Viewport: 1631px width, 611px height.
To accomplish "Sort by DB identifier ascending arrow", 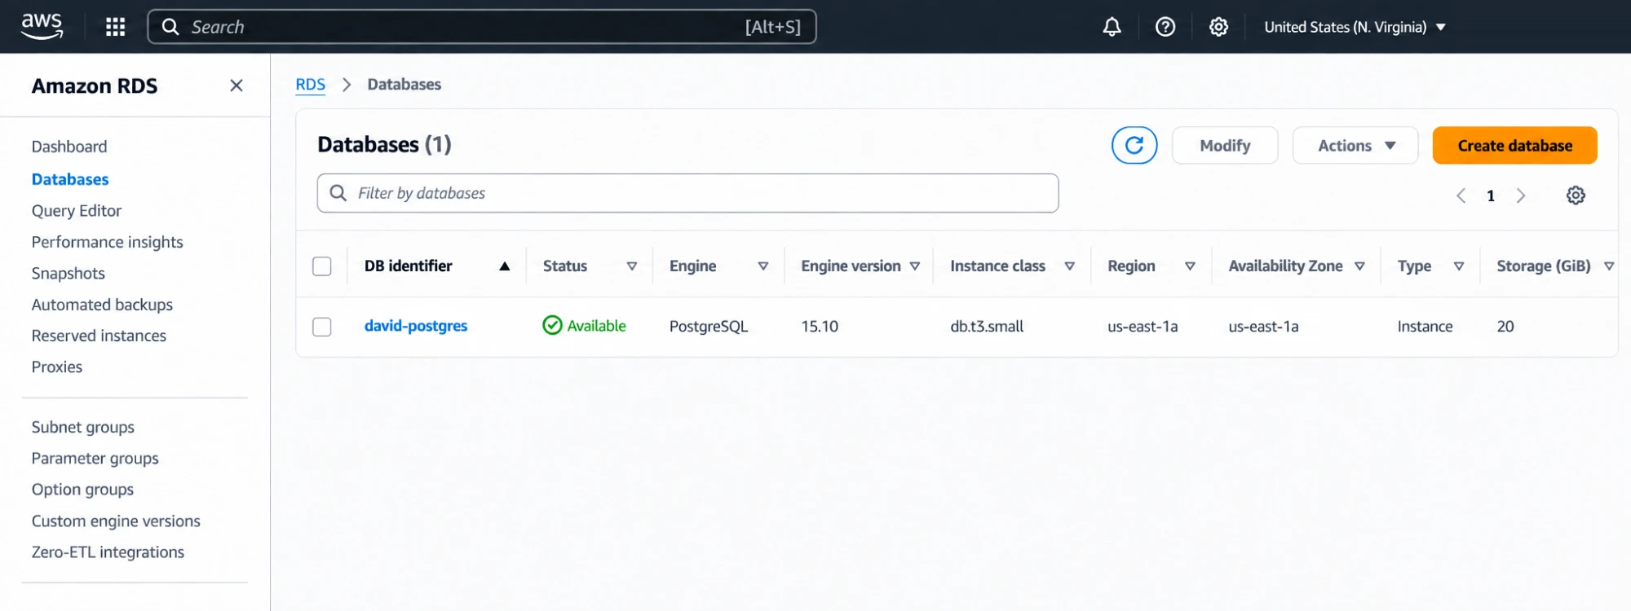I will (x=505, y=266).
